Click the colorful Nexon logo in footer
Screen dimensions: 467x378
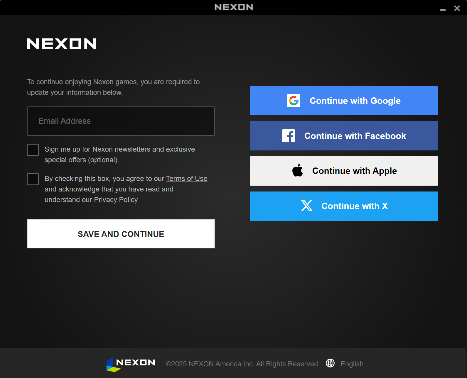coord(131,364)
